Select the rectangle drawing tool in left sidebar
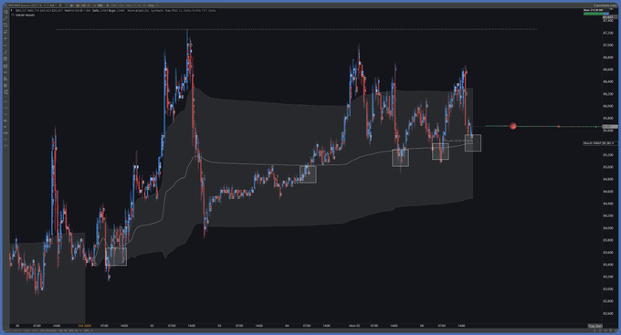The image size is (621, 335). tap(5, 25)
